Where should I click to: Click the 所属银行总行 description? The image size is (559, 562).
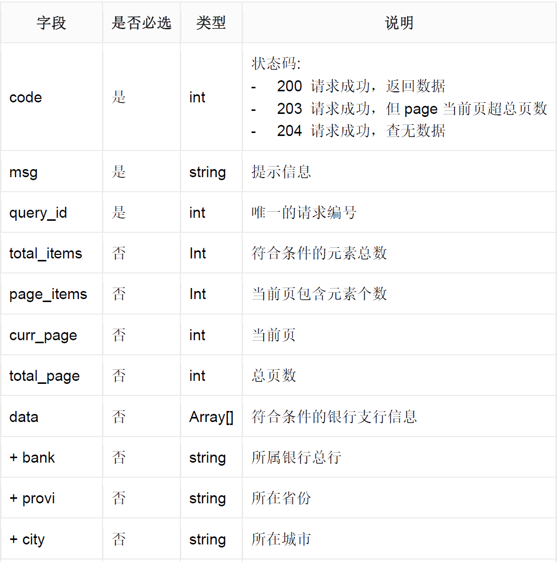click(x=296, y=457)
